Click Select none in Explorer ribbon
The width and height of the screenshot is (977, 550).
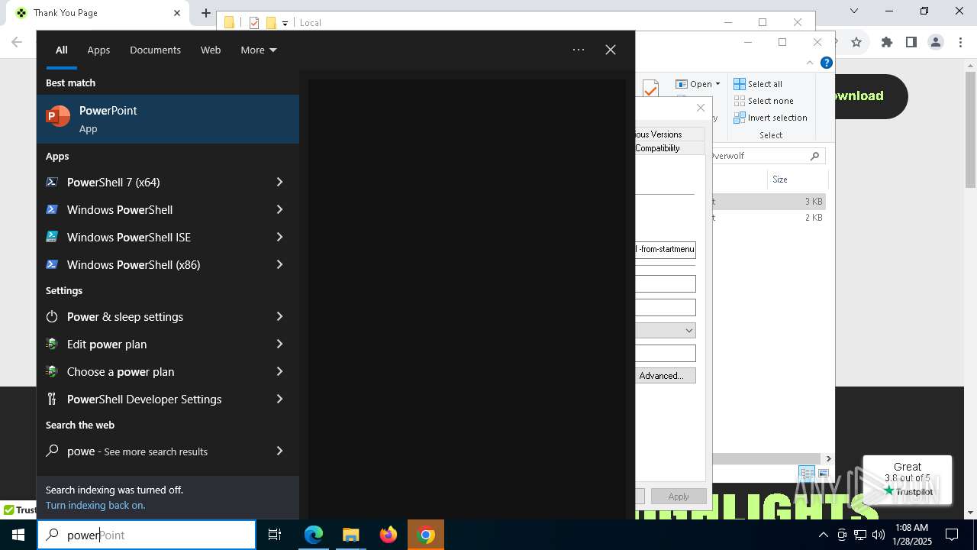[x=763, y=101]
